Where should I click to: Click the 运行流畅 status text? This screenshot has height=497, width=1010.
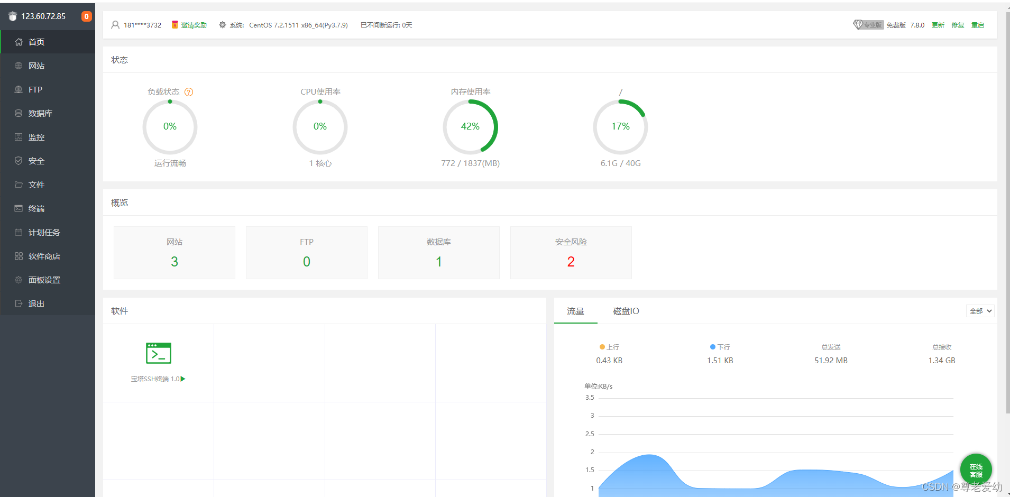[x=170, y=163]
